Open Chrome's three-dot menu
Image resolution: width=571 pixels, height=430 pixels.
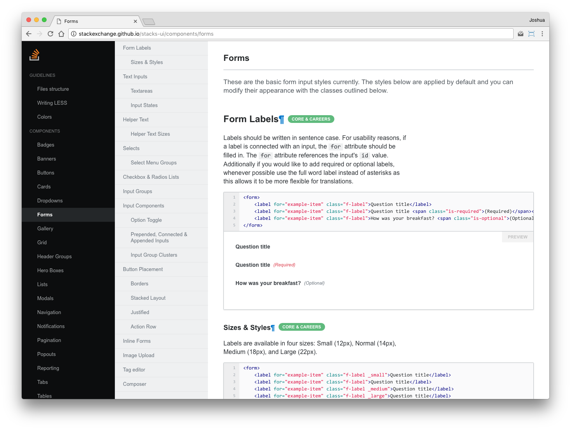[542, 34]
